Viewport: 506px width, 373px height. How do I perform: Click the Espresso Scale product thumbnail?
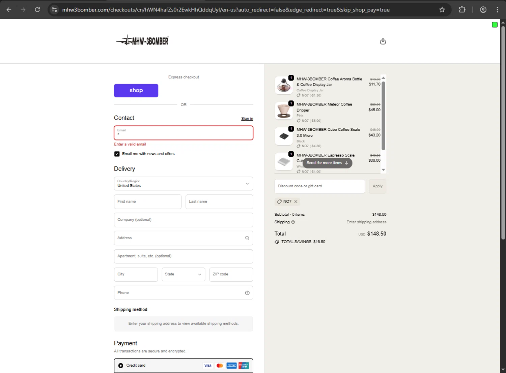click(284, 161)
